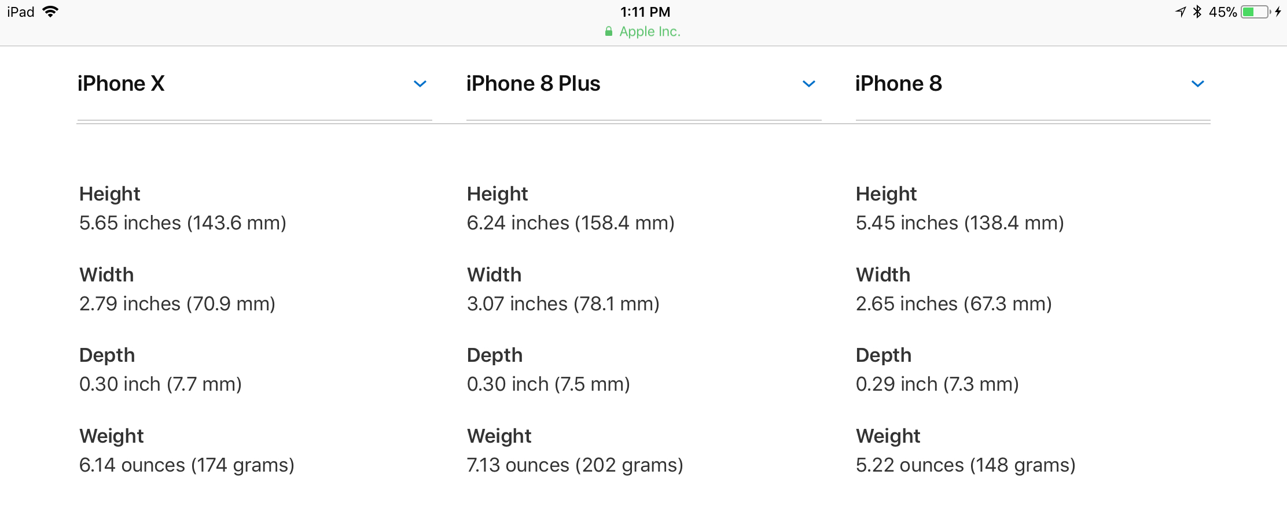Tap the battery indicator icon
The width and height of the screenshot is (1287, 519).
coord(1255,12)
